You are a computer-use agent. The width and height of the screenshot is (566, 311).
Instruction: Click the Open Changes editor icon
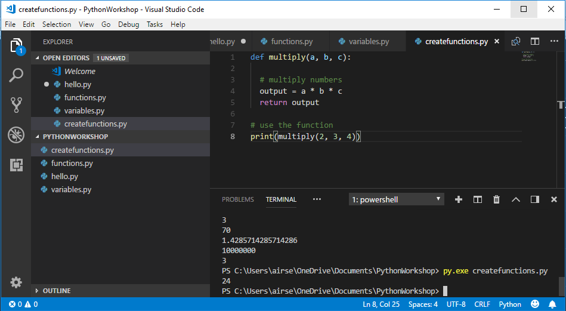point(516,42)
